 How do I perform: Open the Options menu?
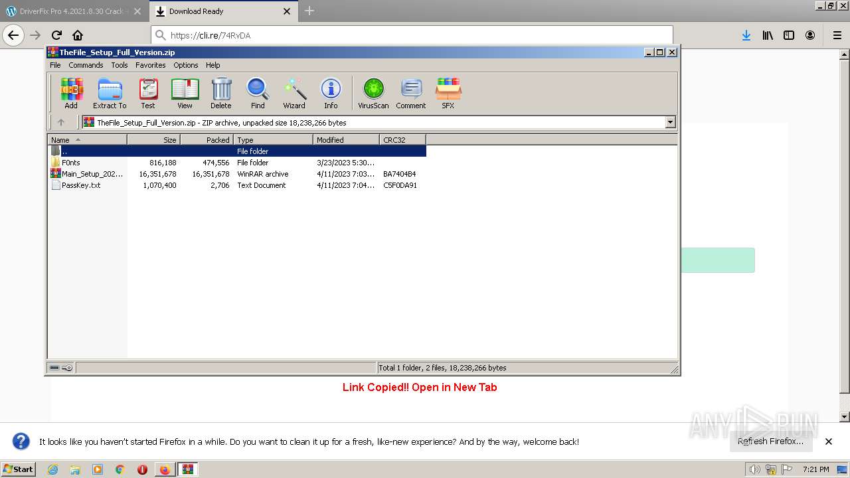186,65
